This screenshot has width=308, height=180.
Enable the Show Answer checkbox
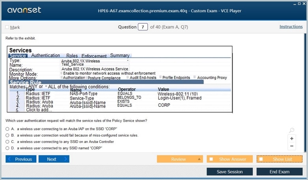[211, 159]
